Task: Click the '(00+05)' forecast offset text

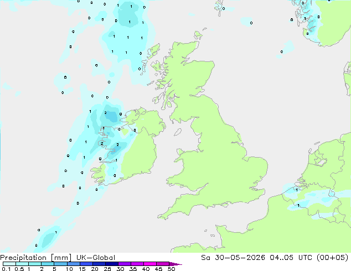Action: [x=333, y=258]
